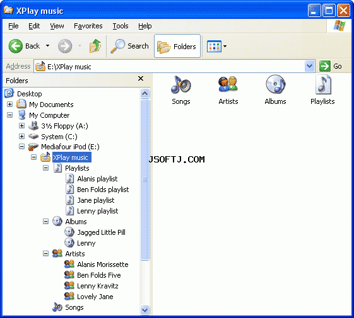Collapse My Computer tree node
The width and height of the screenshot is (354, 318).
pyautogui.click(x=9, y=115)
